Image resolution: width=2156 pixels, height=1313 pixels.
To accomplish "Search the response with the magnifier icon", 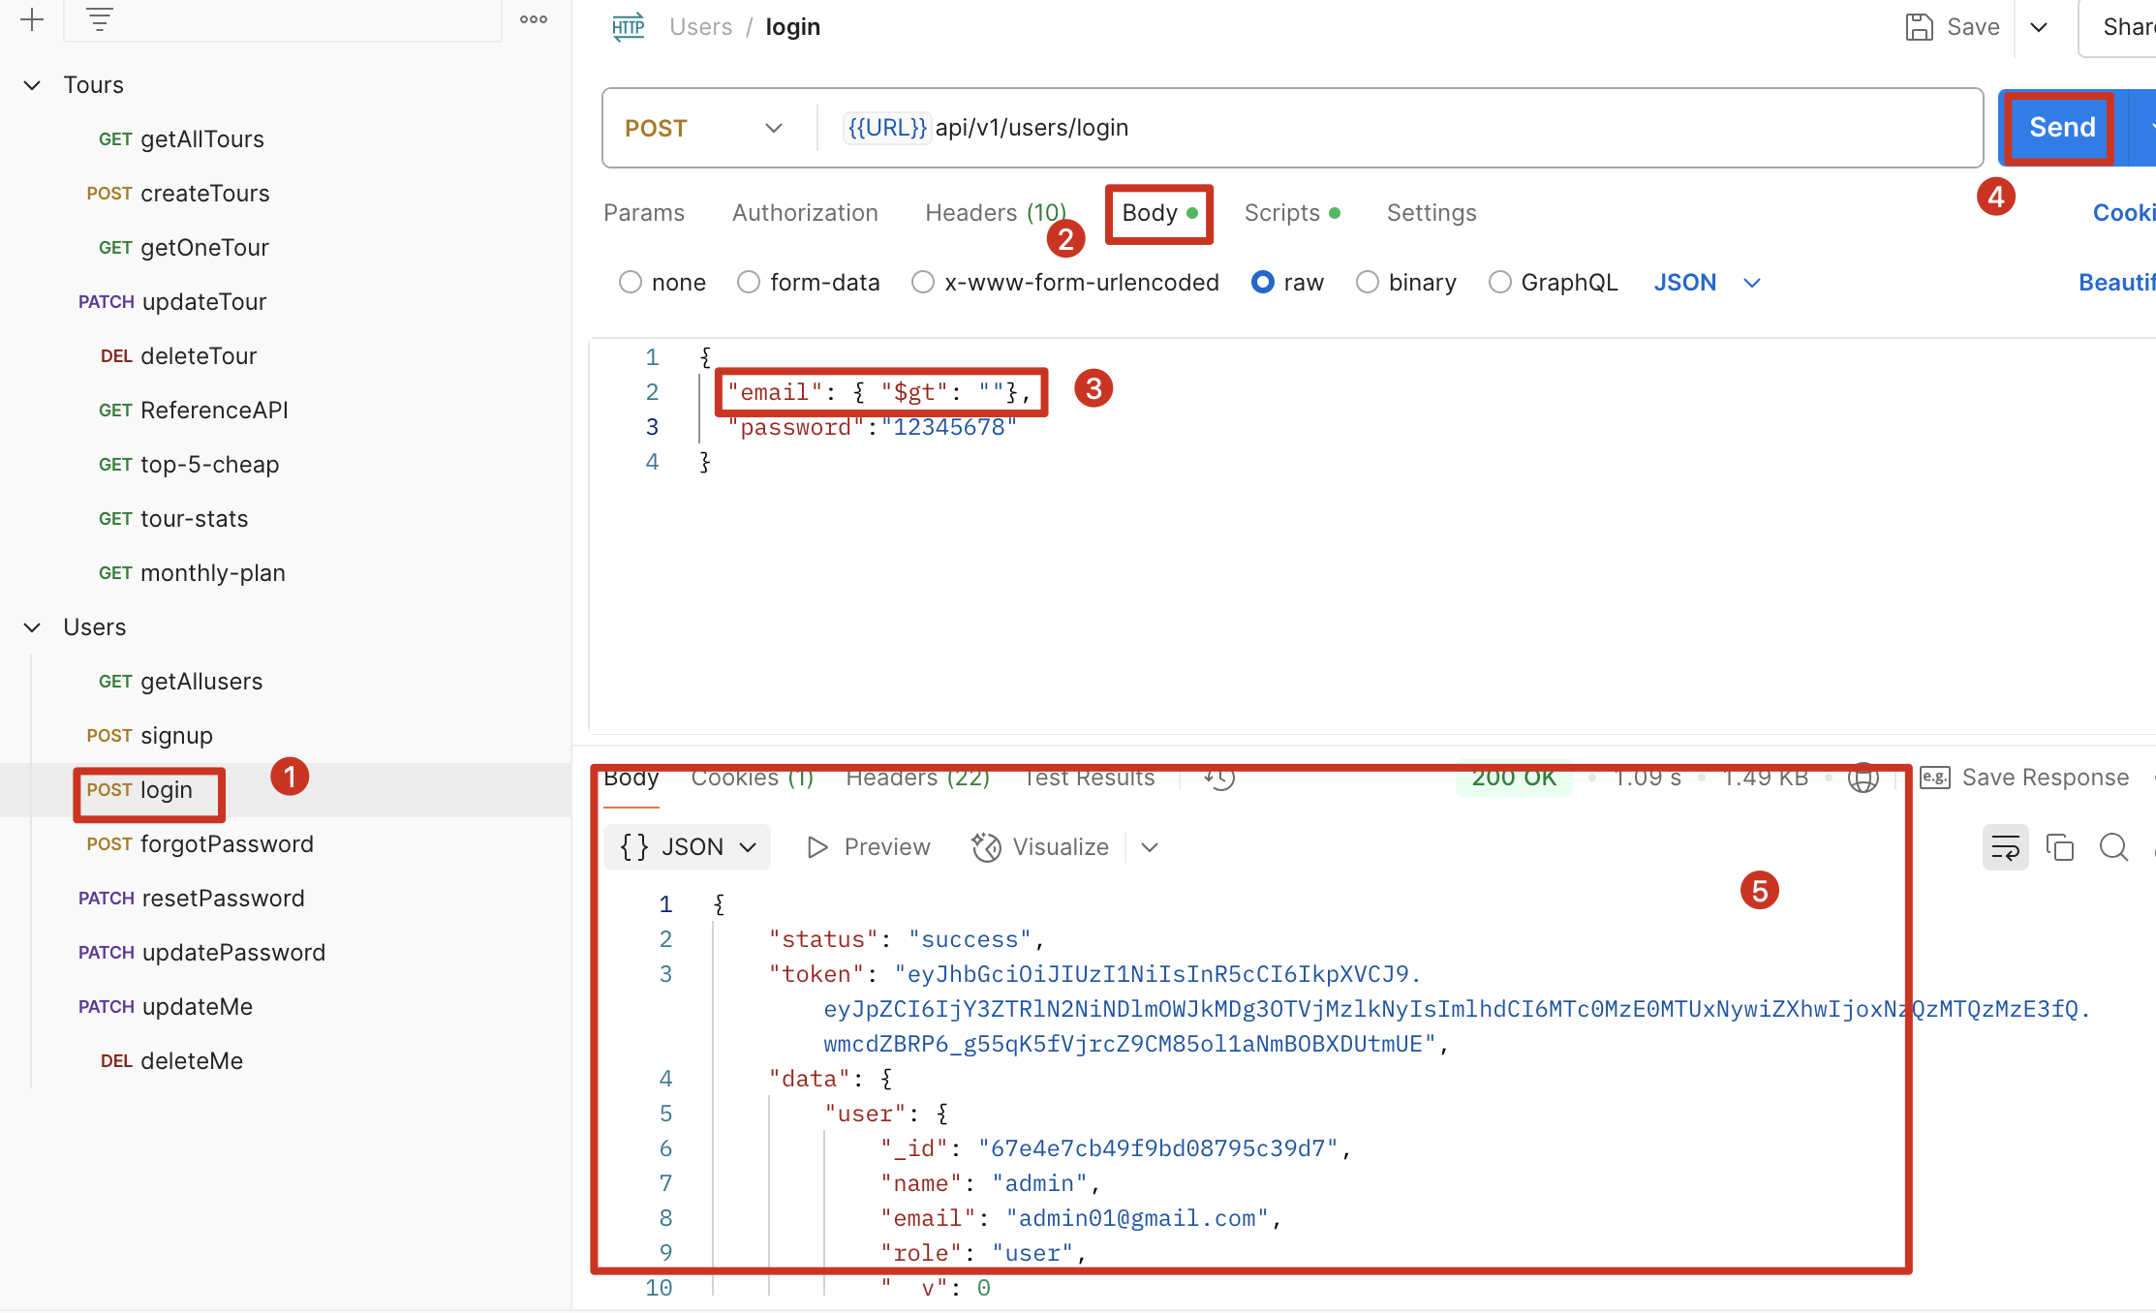I will pos(2113,847).
